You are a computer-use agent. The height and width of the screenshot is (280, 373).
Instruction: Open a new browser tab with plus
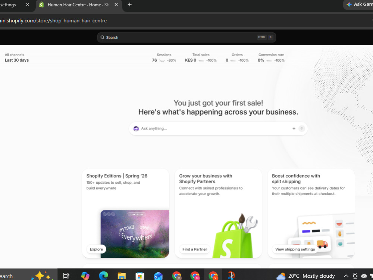130,4
